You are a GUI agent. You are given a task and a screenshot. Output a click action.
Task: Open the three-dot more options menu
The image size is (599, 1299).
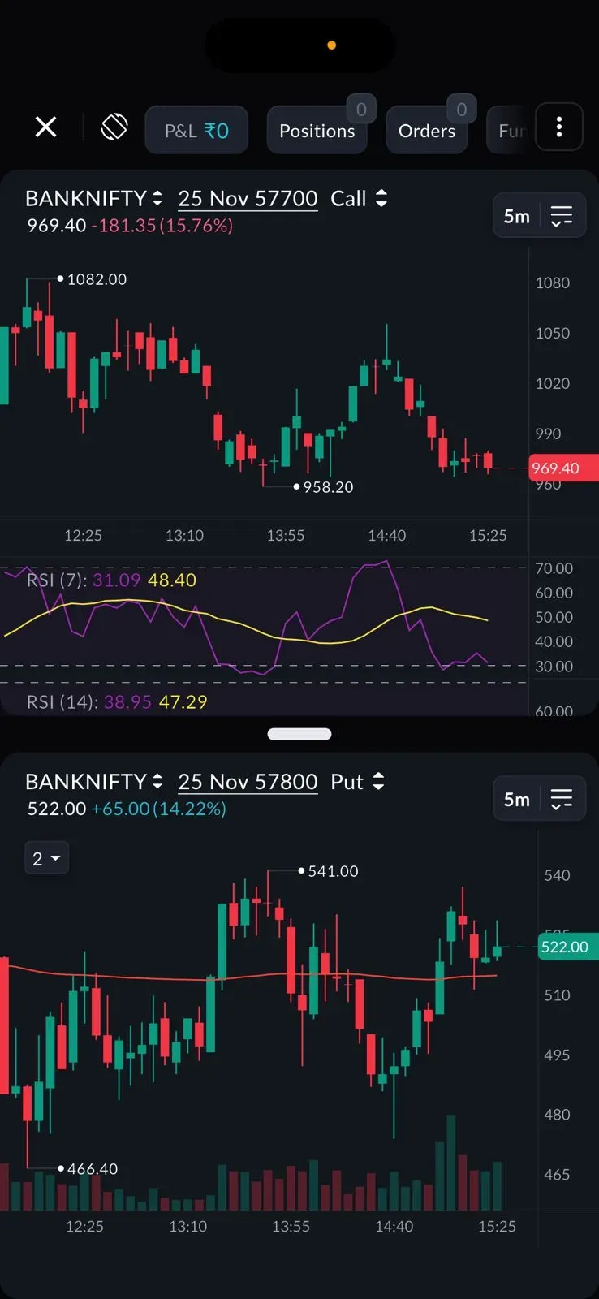559,127
